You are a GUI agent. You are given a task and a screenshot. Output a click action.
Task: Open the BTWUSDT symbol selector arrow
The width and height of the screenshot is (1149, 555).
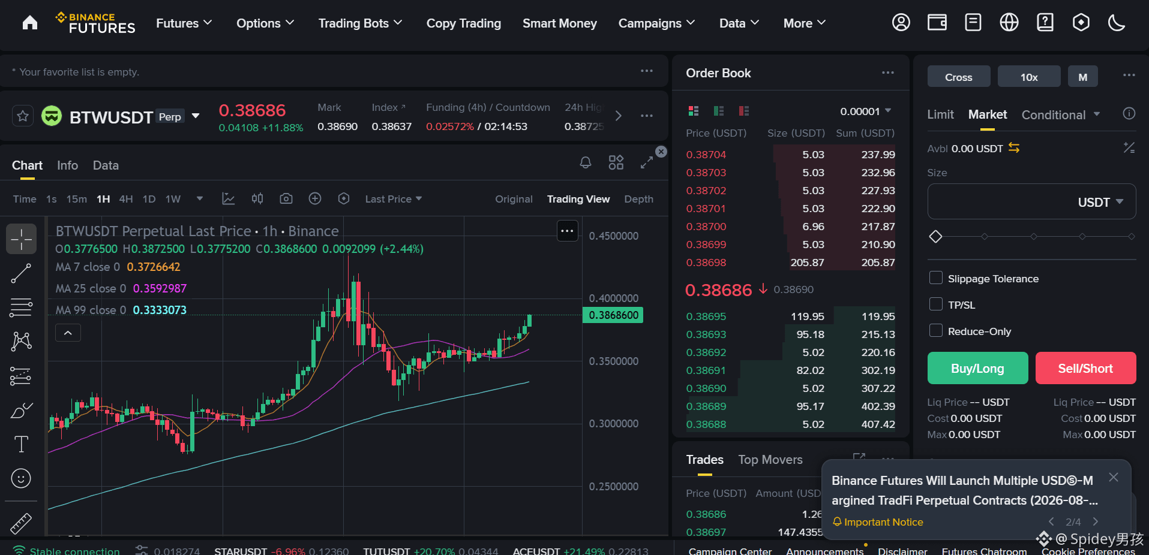(x=196, y=116)
